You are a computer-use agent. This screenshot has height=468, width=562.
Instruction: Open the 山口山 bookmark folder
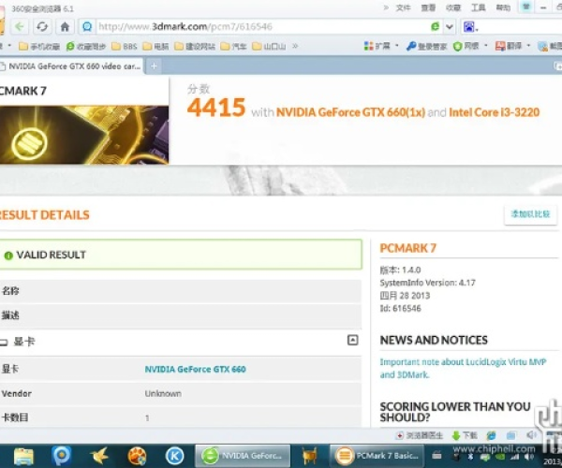point(269,47)
